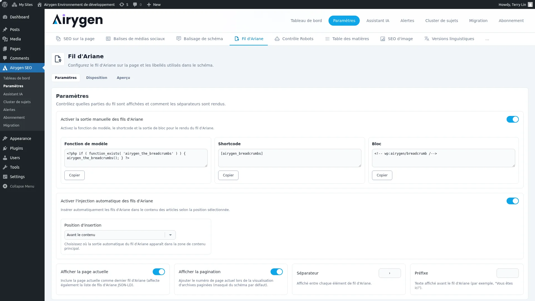Go to Assistant IA in top navigation
Screen dimensions: 535x301
[378, 21]
